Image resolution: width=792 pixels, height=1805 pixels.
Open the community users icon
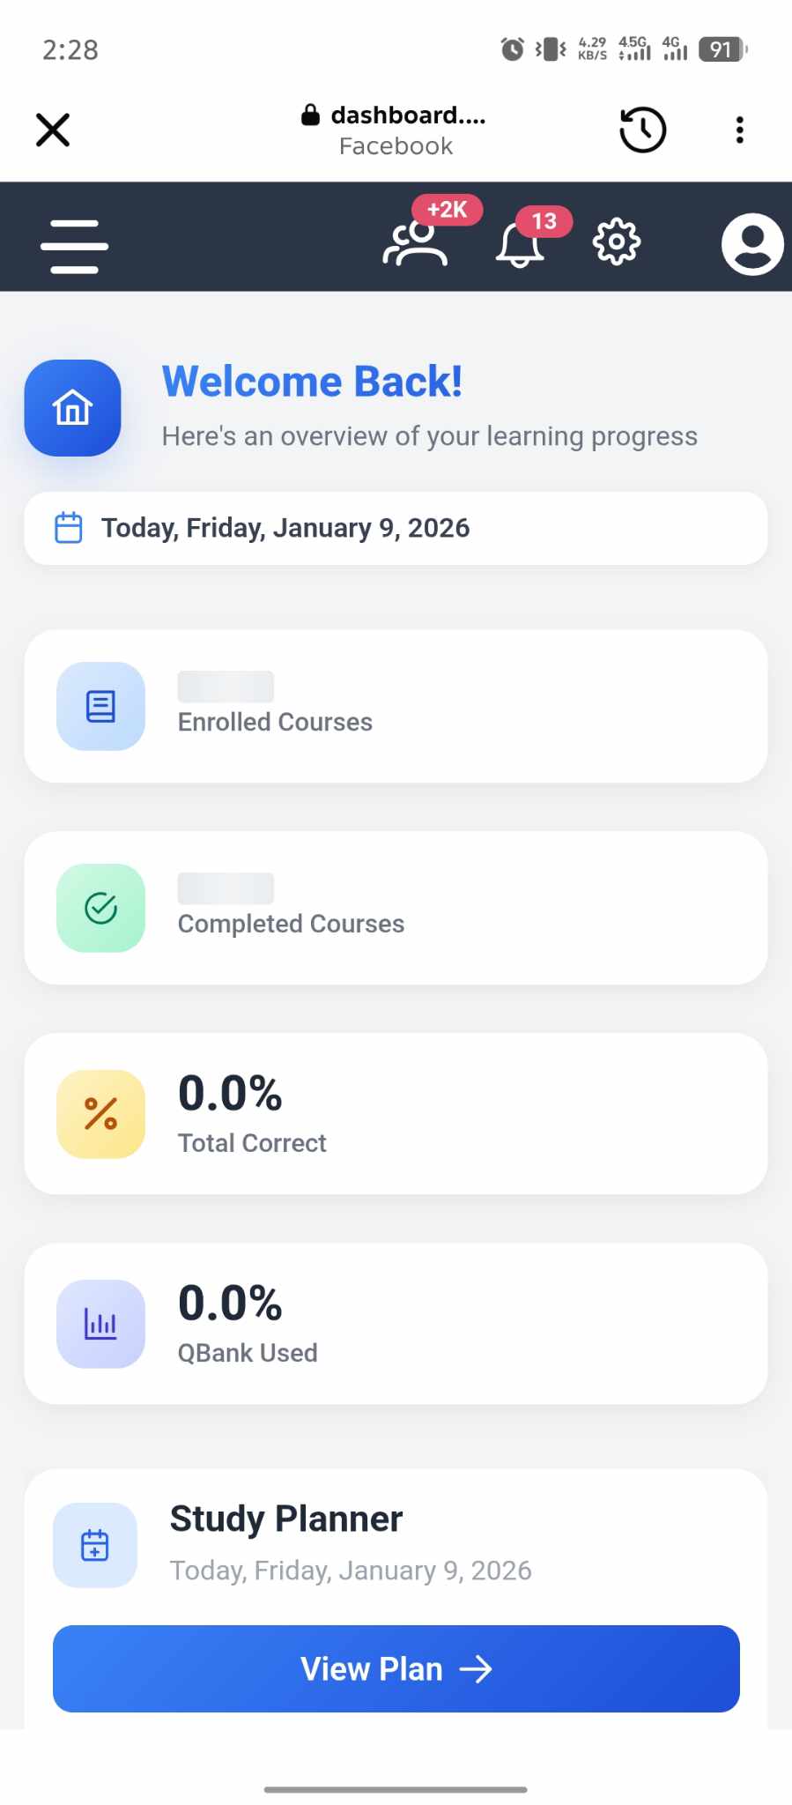coord(416,243)
